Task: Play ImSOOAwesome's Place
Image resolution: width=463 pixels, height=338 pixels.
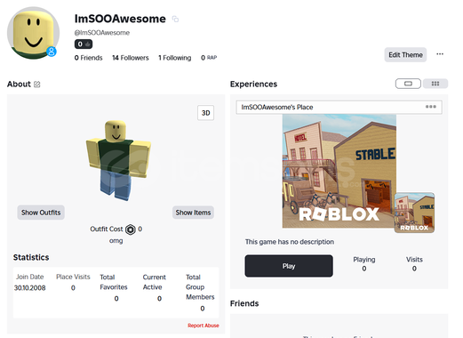Action: (289, 266)
